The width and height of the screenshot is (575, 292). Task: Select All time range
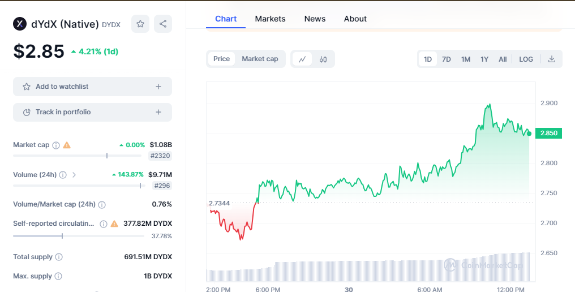pos(503,59)
